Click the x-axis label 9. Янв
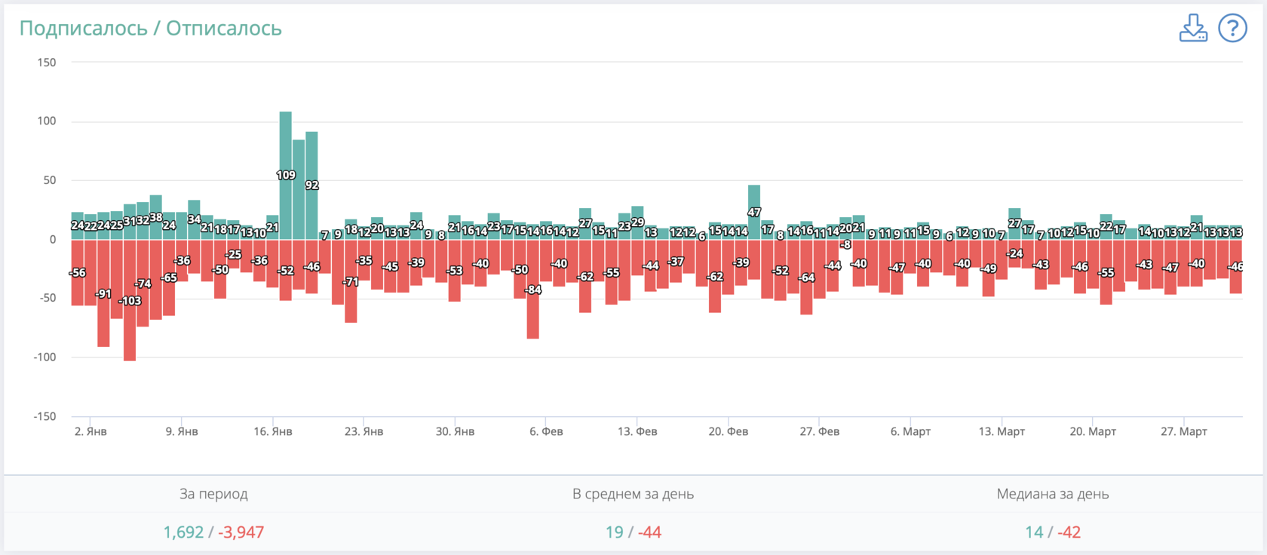1267x555 pixels. coord(182,431)
